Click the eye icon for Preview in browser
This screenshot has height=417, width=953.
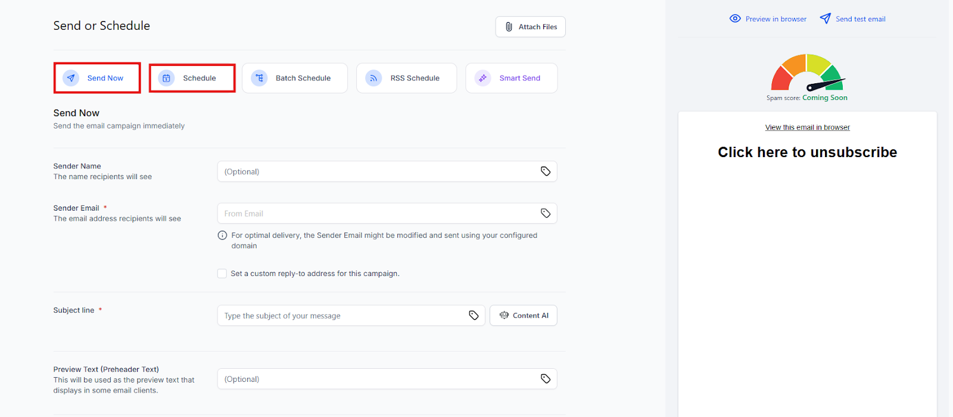click(735, 19)
